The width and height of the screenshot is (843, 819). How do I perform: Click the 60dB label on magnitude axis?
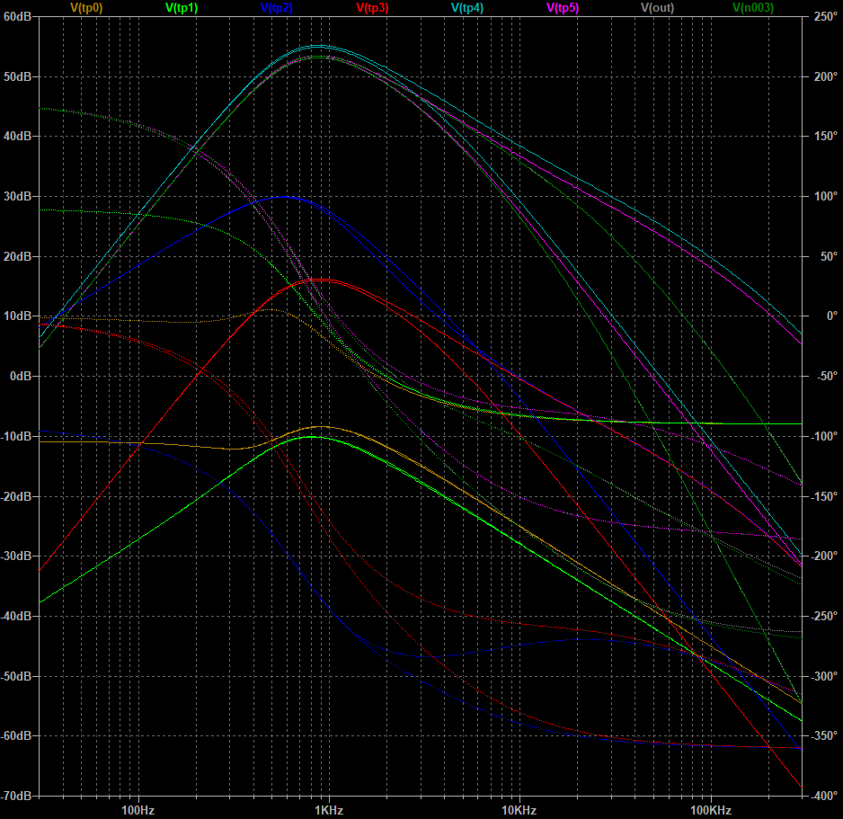(18, 16)
